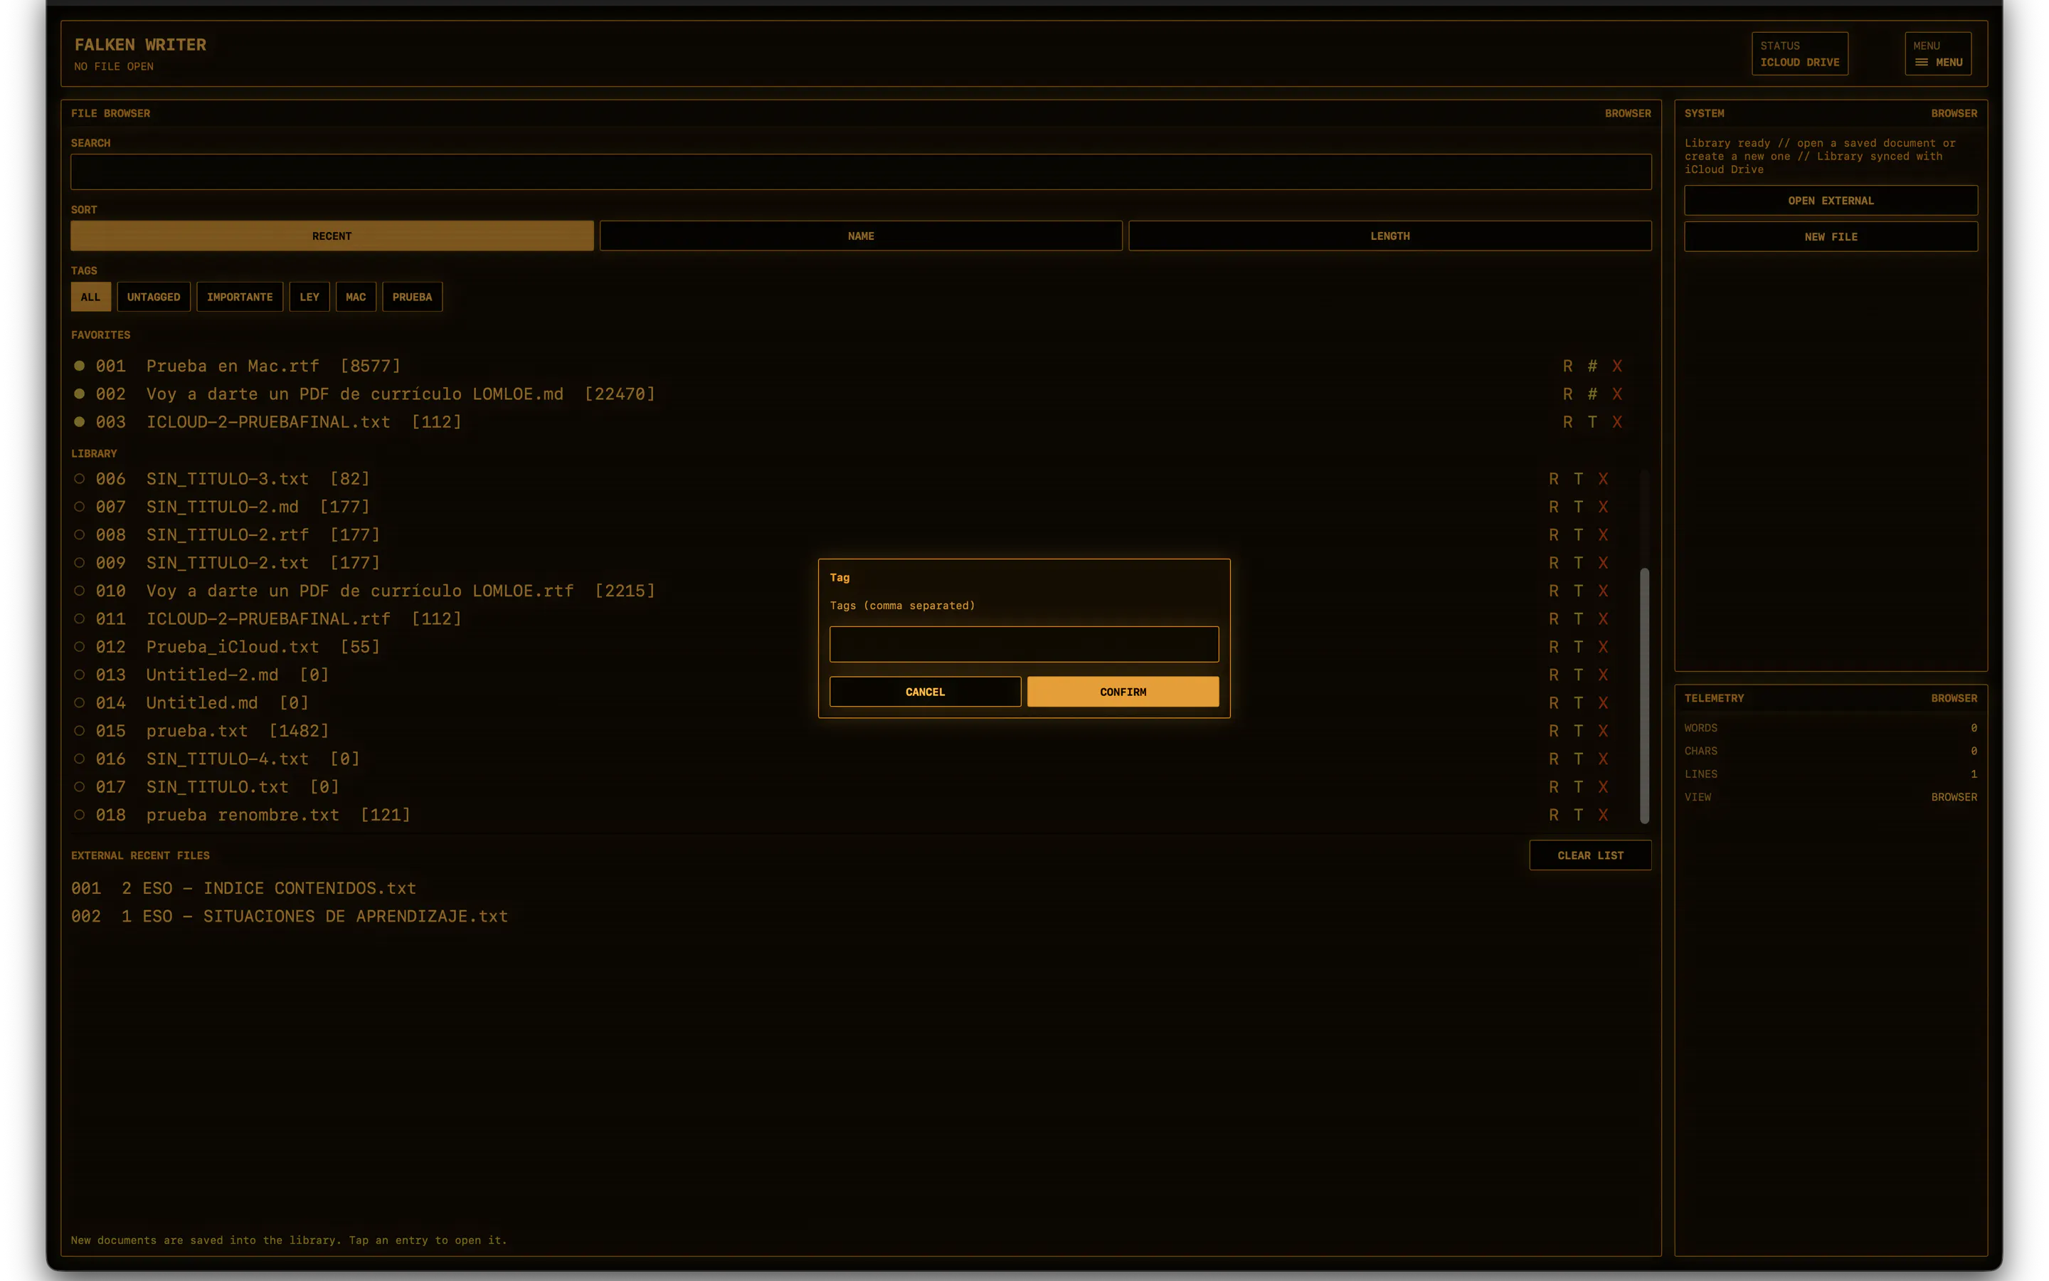Screen dimensions: 2049x1281
Task: Click the X icon for Untitled.md
Action: pyautogui.click(x=1603, y=702)
